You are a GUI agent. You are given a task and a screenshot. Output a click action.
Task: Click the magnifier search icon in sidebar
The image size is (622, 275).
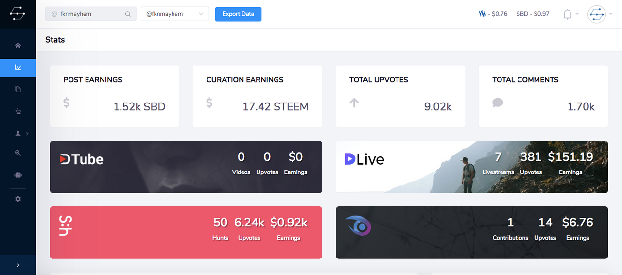pos(18,153)
